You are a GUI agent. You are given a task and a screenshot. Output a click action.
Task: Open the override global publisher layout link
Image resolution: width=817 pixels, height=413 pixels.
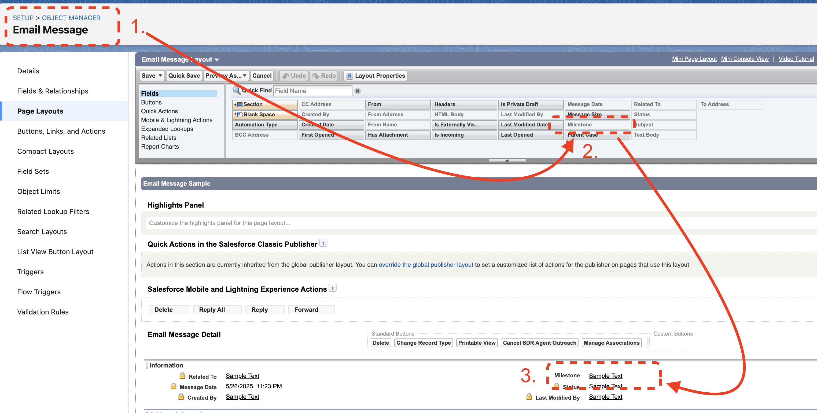click(x=426, y=264)
